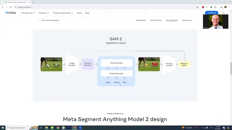Viewport: 232px width, 130px height.
Task: Open Windows Start menu
Action: (3, 128)
